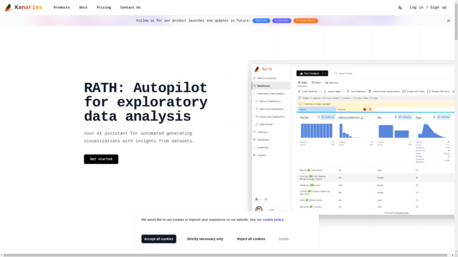Viewport: 458px width, 257px height.
Task: Click the lightbulb icon in Name column
Action: [x=318, y=117]
